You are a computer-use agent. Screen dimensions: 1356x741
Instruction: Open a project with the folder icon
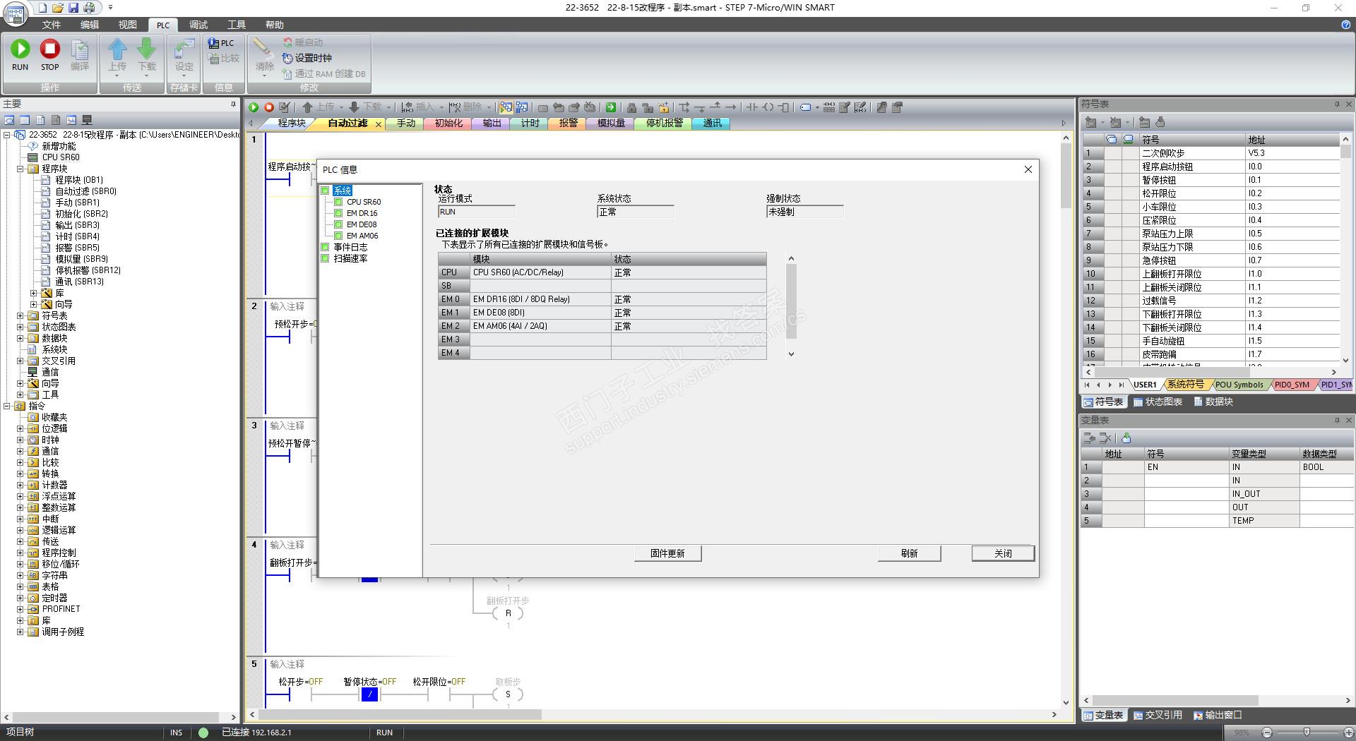click(x=58, y=8)
